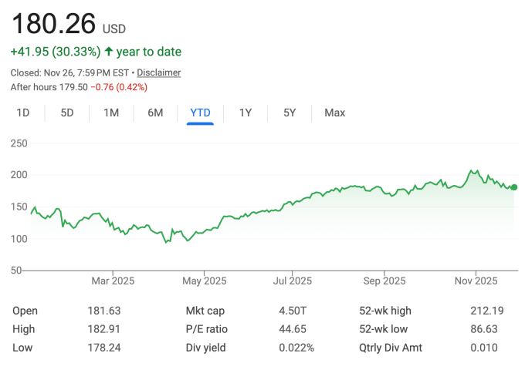The image size is (525, 370).
Task: Click the active YTD tab
Action: (x=200, y=113)
